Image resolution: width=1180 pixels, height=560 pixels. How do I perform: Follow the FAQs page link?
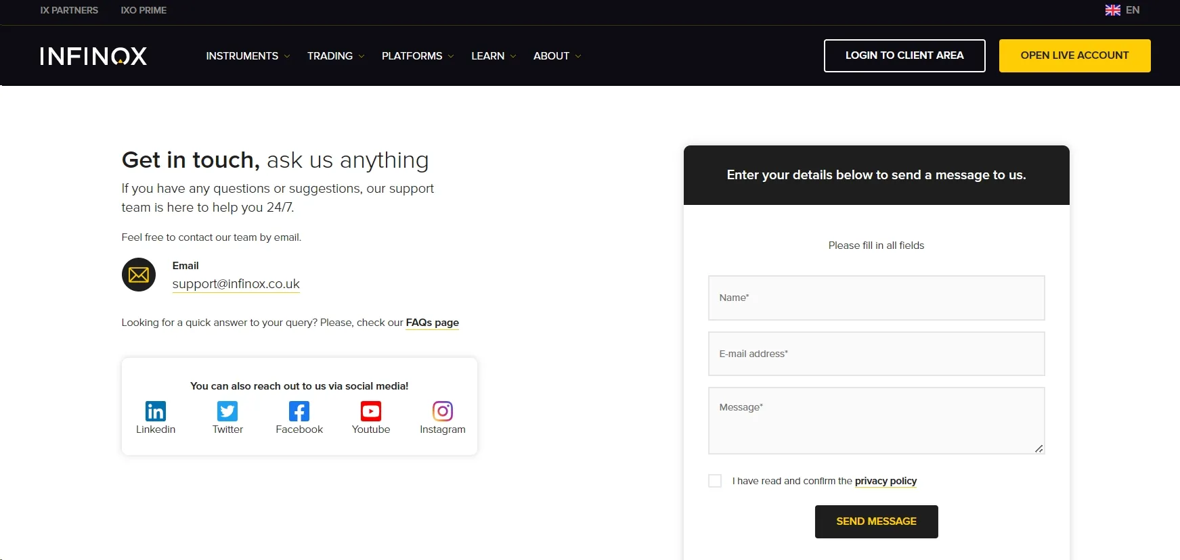tap(433, 323)
